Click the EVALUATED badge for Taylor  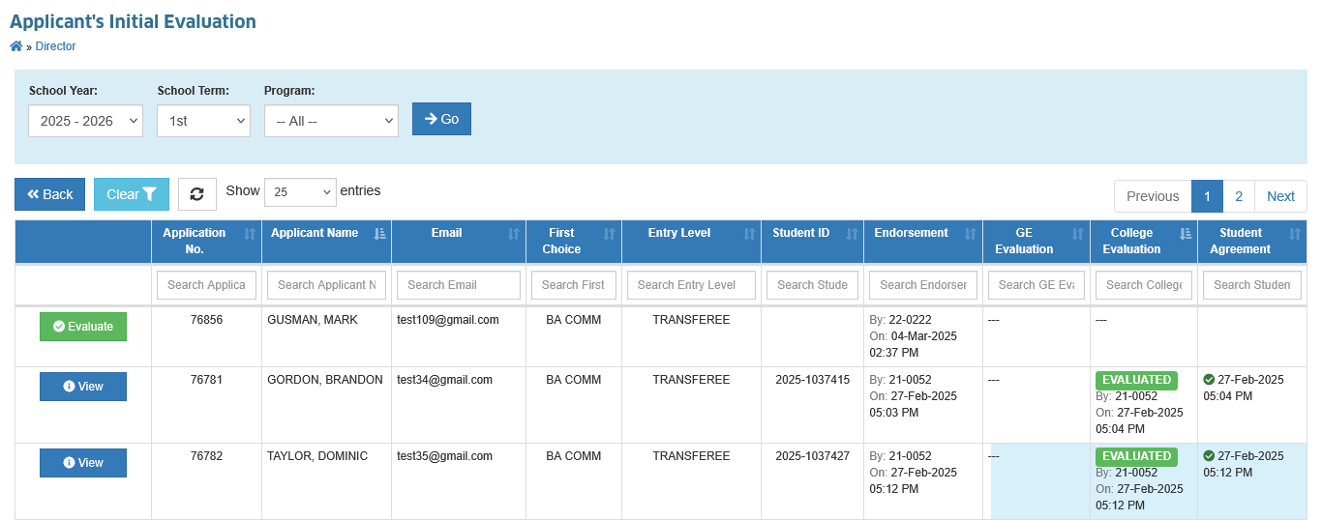pos(1137,456)
